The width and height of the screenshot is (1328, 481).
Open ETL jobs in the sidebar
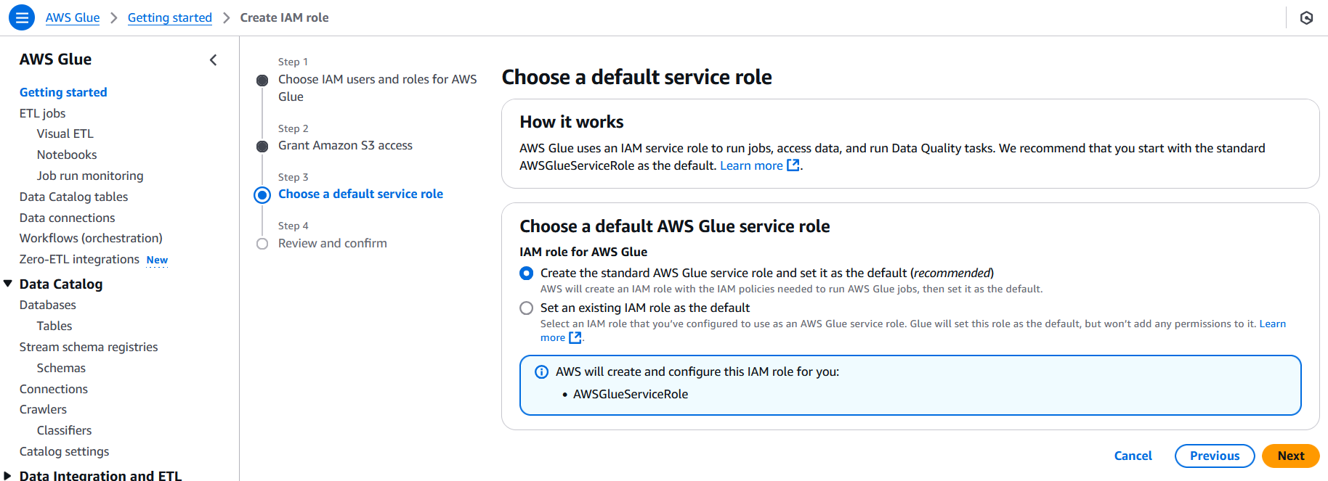pyautogui.click(x=42, y=113)
